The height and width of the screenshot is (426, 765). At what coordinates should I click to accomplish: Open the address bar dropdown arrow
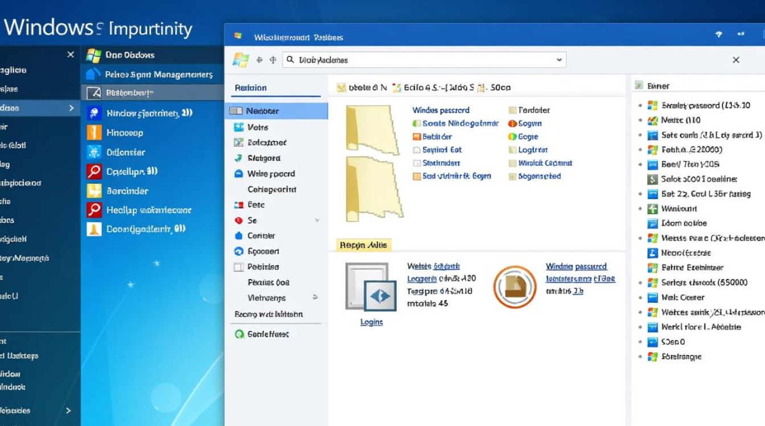coord(559,60)
